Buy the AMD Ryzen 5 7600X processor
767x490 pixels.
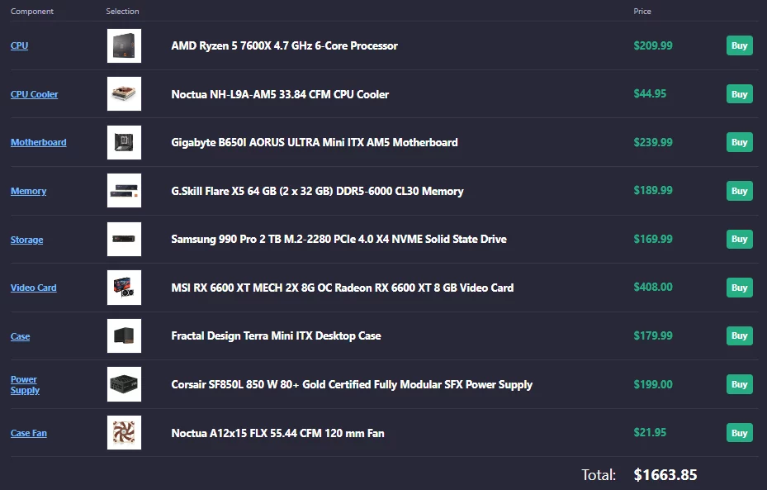[x=739, y=45]
